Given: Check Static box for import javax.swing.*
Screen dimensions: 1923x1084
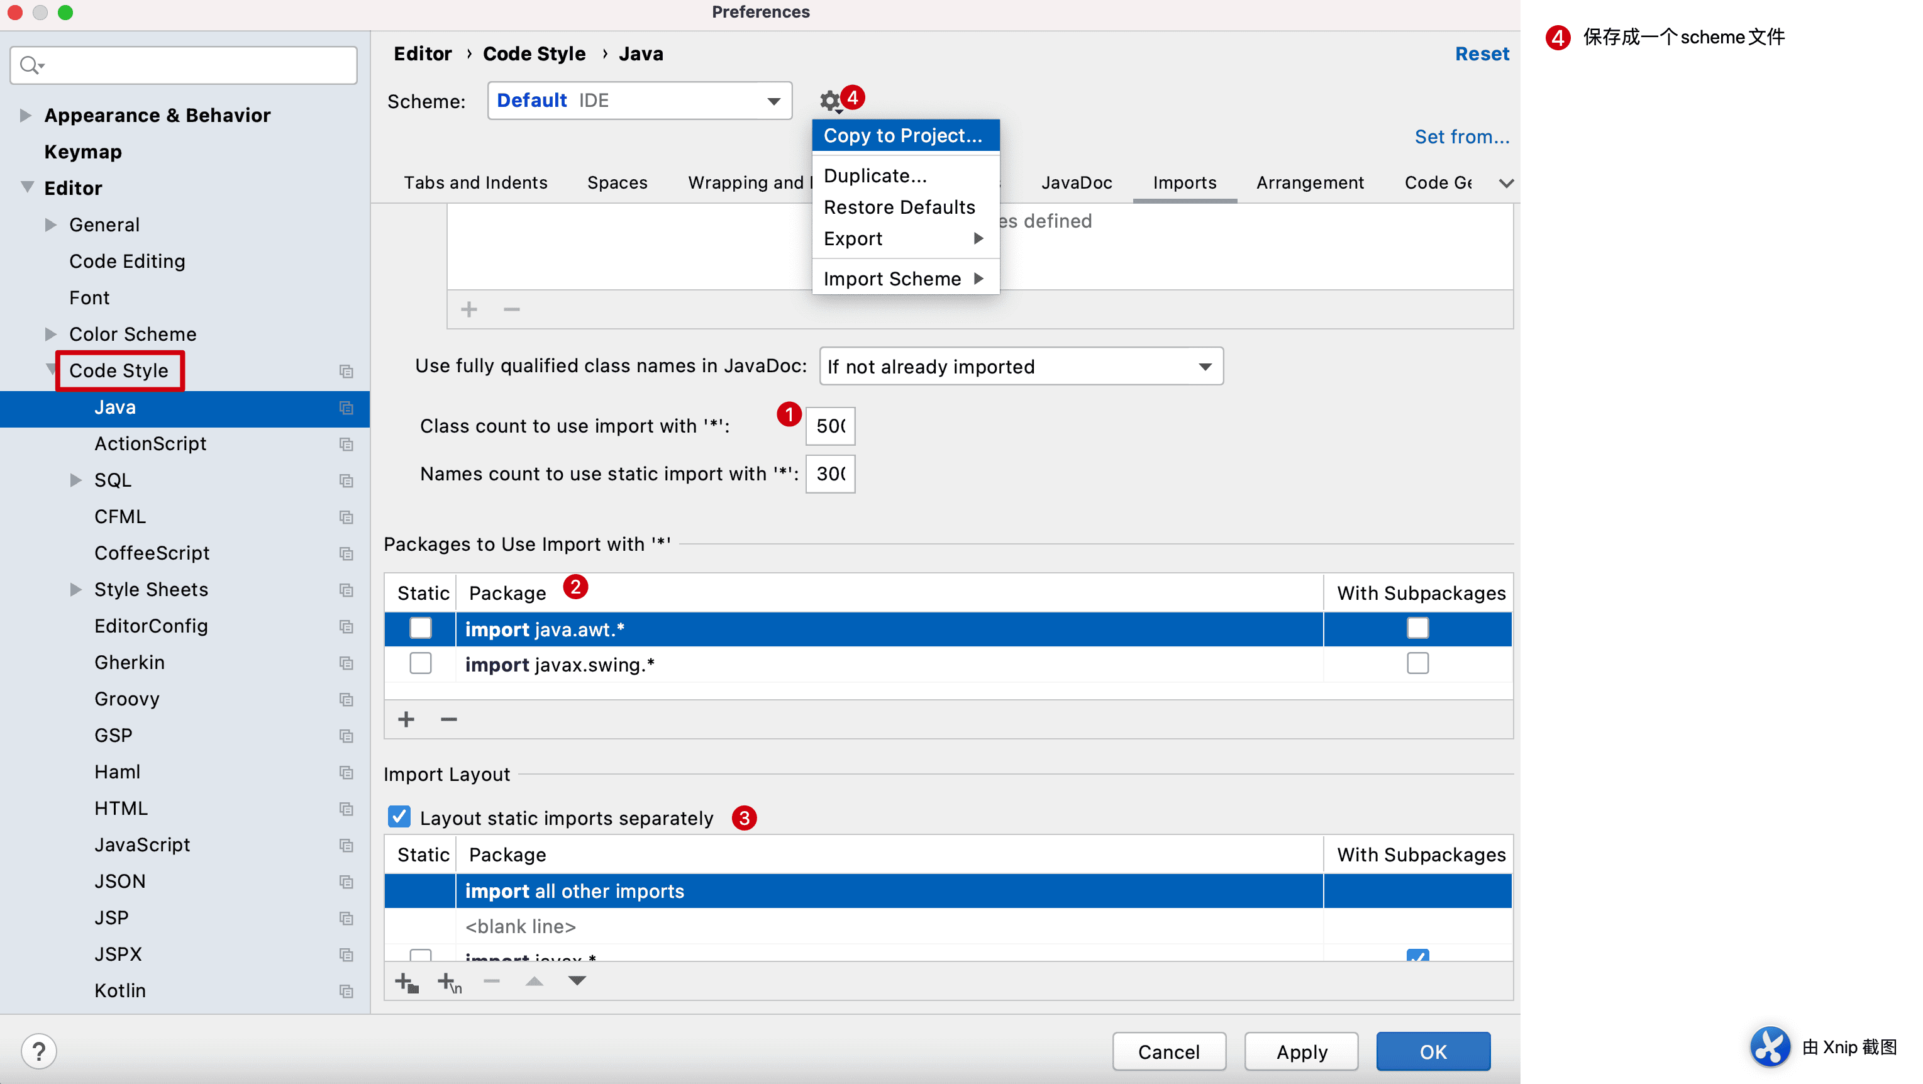Looking at the screenshot, I should click(420, 663).
